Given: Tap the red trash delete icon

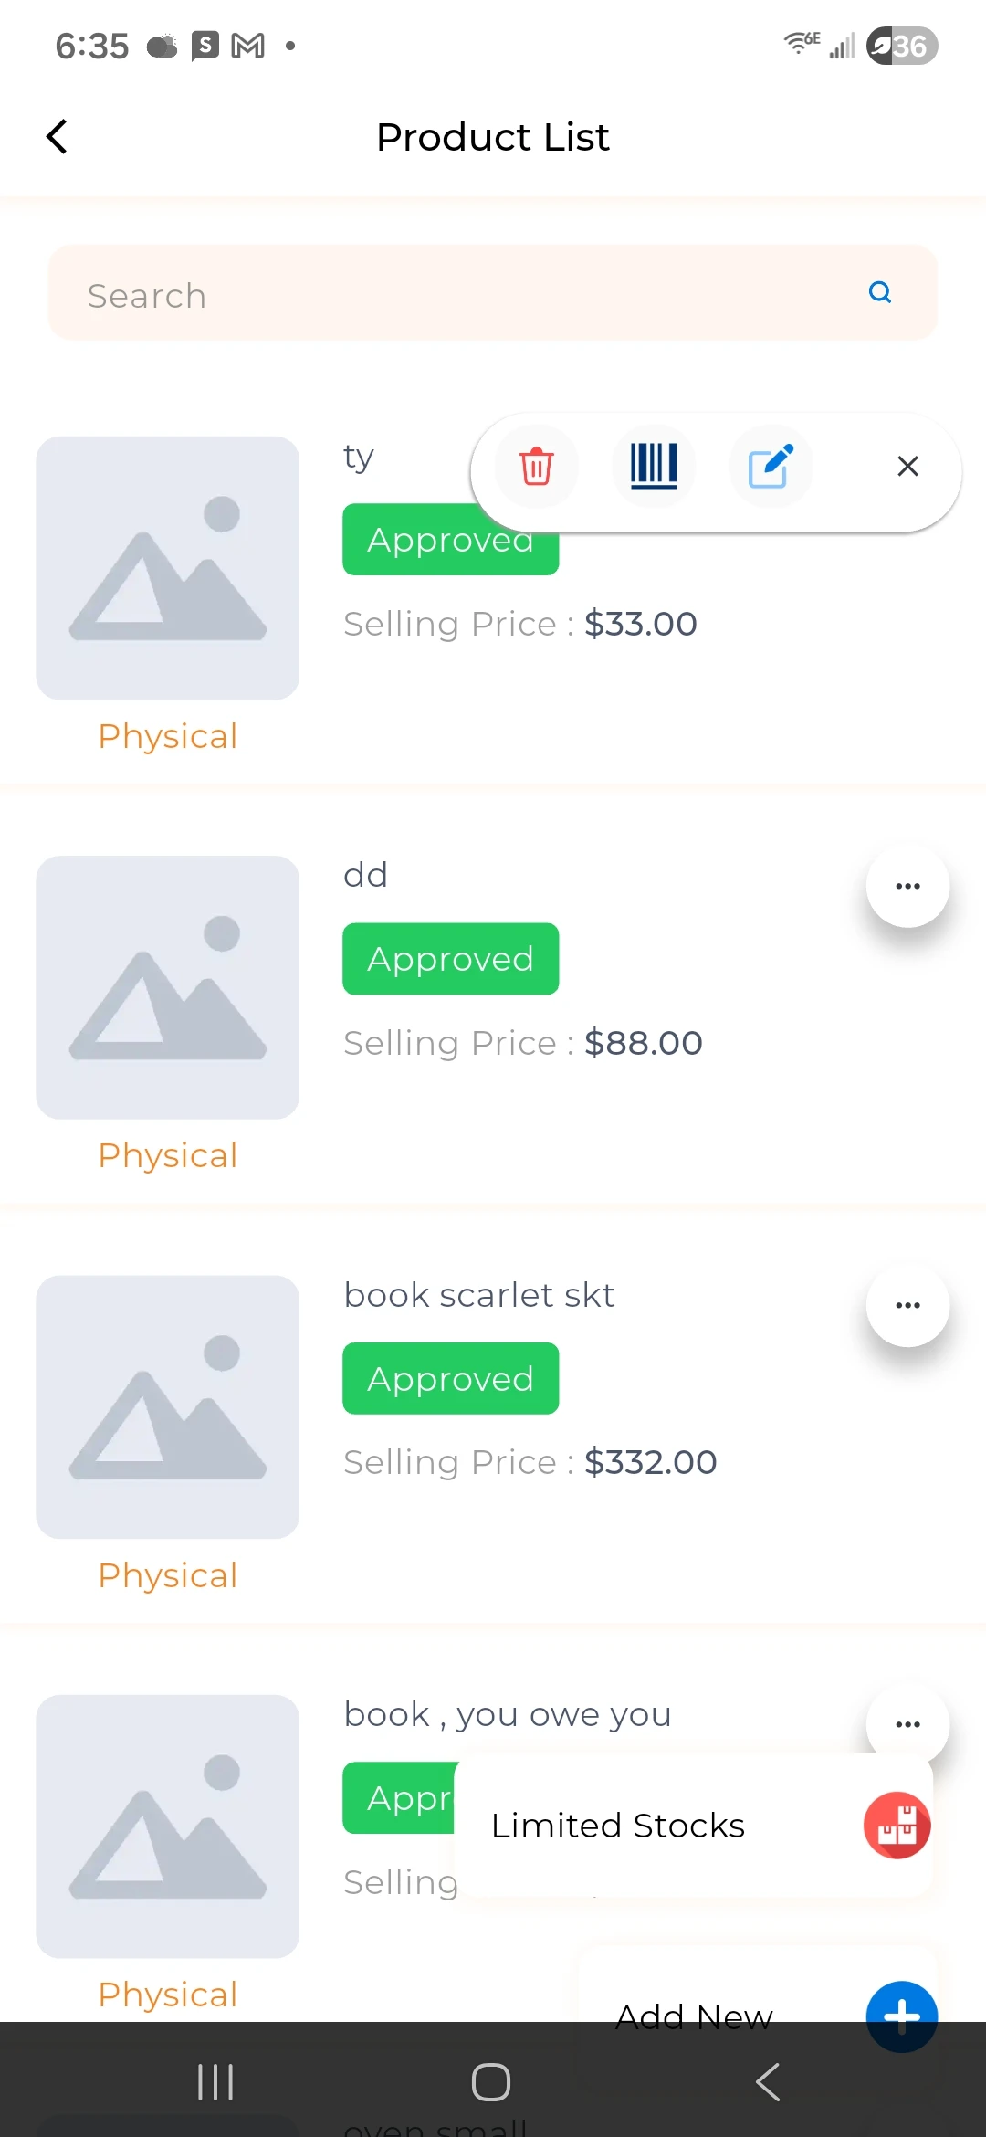Looking at the screenshot, I should coord(536,467).
